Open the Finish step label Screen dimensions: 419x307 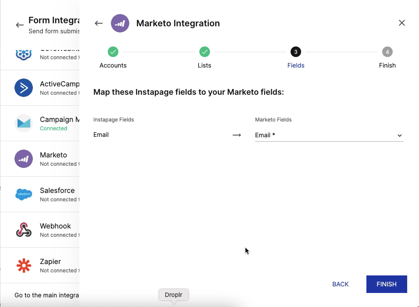tap(387, 65)
